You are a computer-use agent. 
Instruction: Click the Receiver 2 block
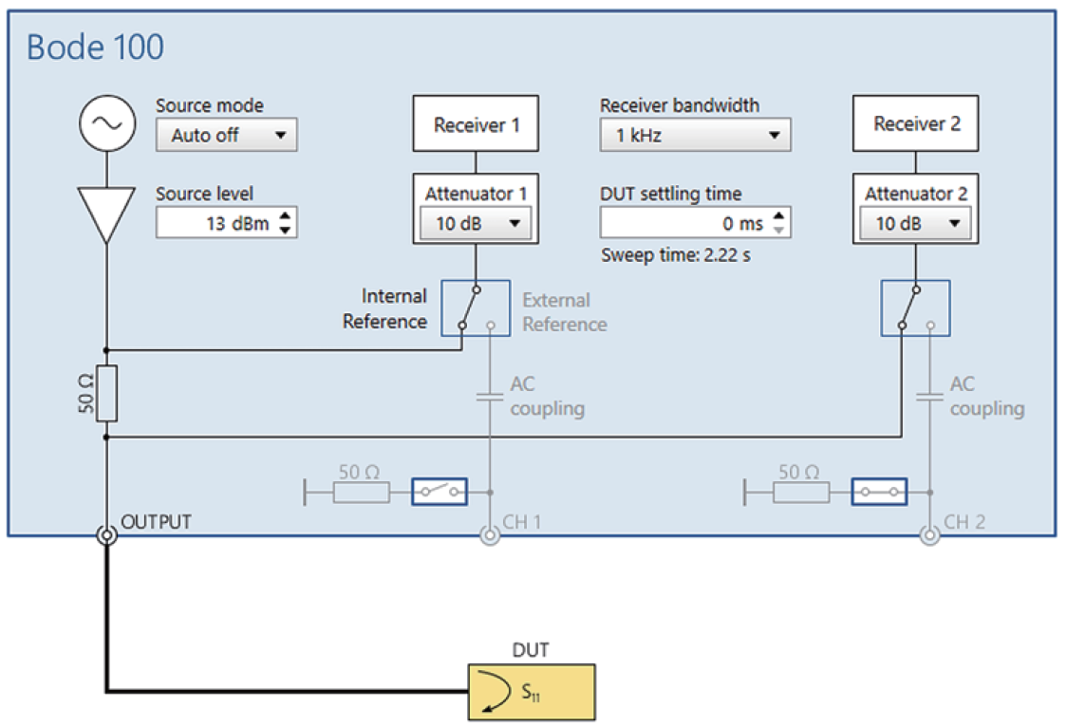point(915,123)
